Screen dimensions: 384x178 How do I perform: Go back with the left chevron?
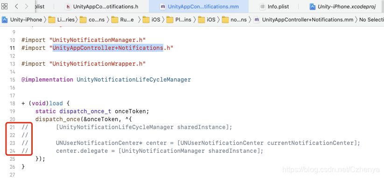click(16, 7)
